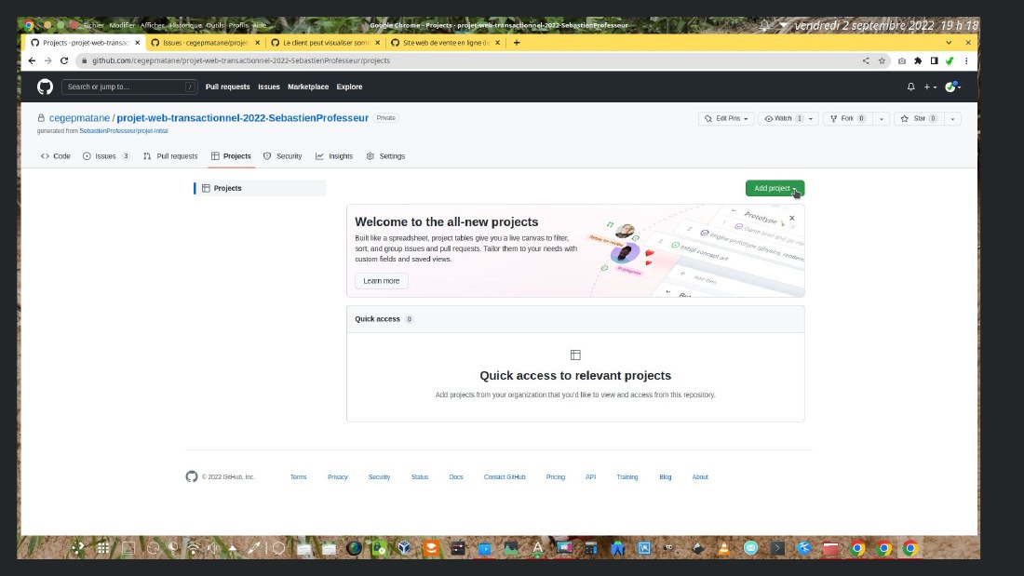Open the Add project dropdown
1024x576 pixels.
click(x=775, y=188)
